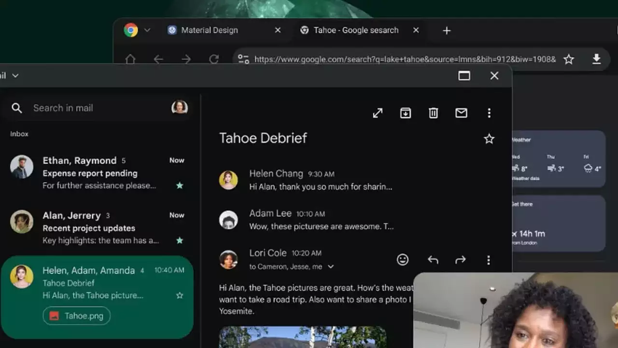Screen dimensions: 618x348
Task: Archive the Tahoe Debrief conversation
Action: 406,113
